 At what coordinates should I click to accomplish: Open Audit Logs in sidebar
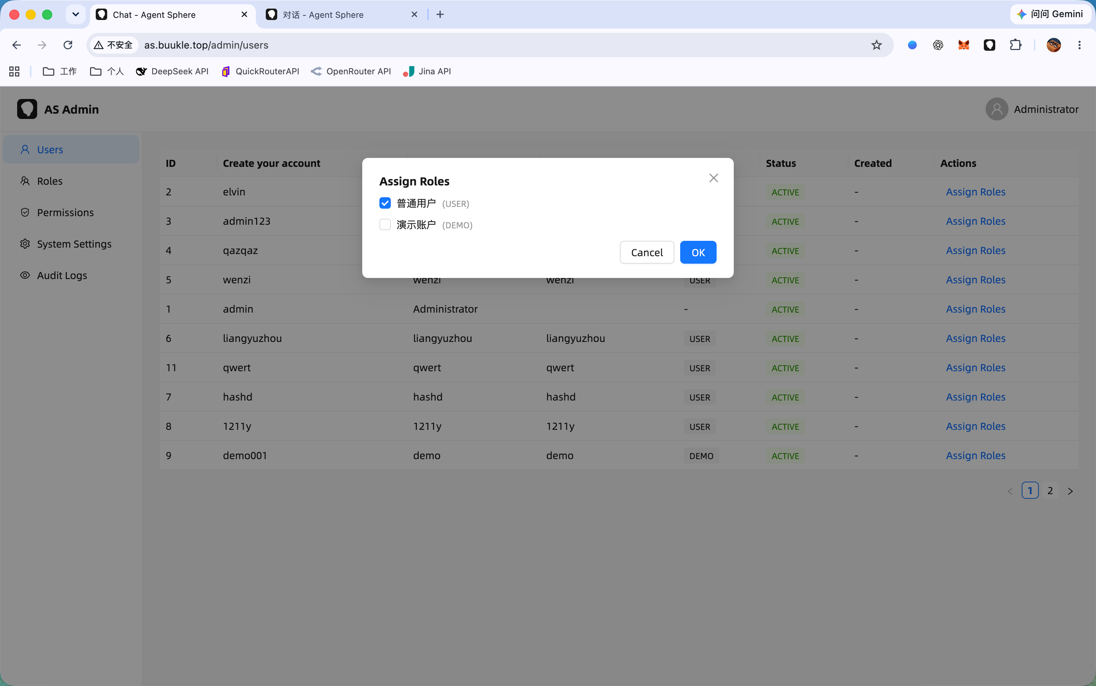[x=71, y=275]
